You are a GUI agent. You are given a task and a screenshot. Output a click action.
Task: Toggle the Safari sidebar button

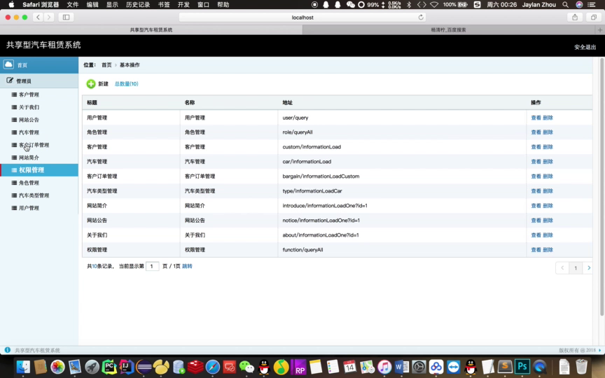(x=66, y=17)
